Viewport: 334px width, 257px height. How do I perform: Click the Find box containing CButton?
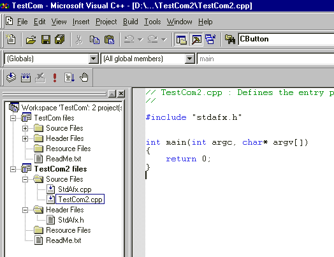click(x=286, y=39)
